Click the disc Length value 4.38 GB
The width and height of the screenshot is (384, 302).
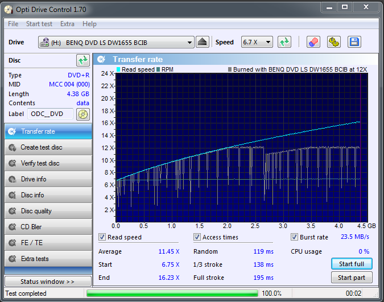78,94
